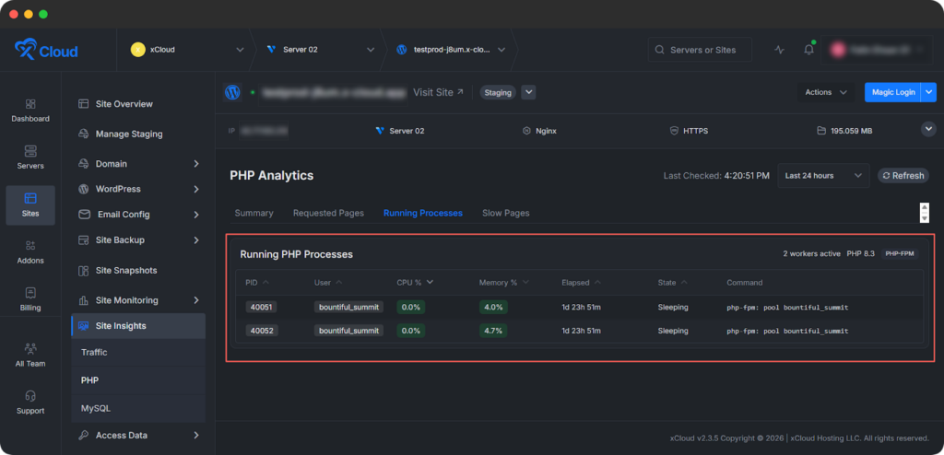Open the Last 24 hours dropdown
Viewport: 944px width, 455px height.
click(823, 176)
